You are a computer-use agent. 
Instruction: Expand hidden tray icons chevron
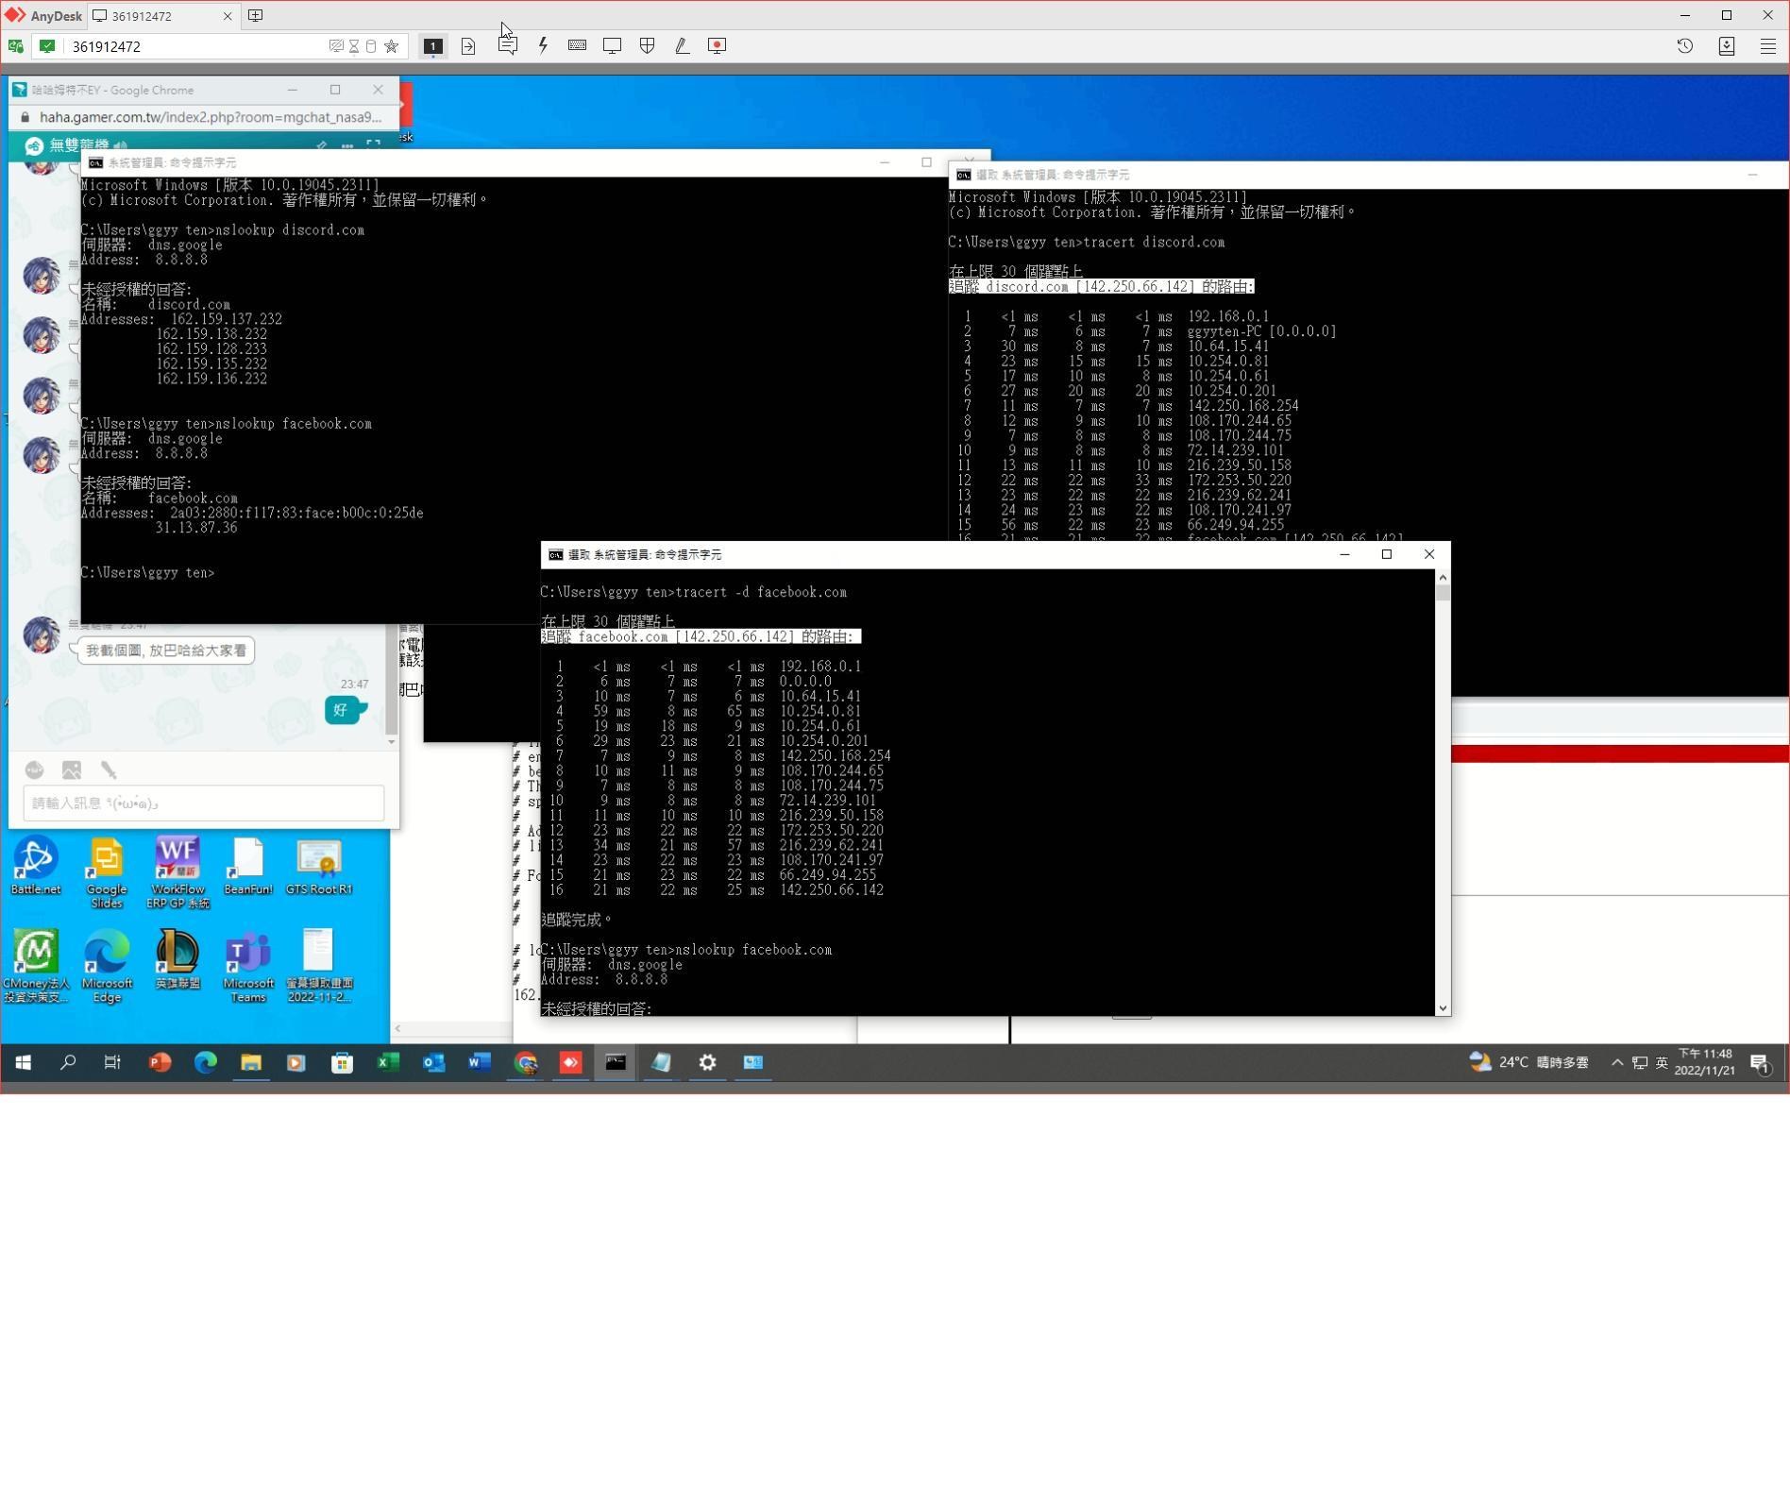click(1617, 1062)
